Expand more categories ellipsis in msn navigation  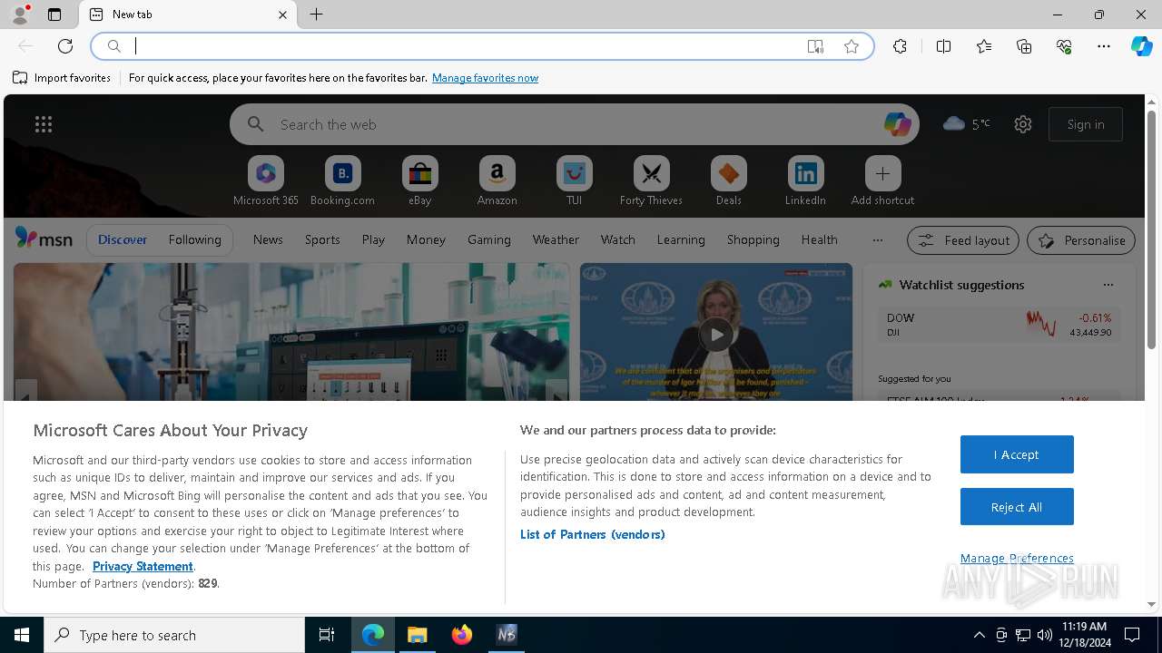click(877, 240)
